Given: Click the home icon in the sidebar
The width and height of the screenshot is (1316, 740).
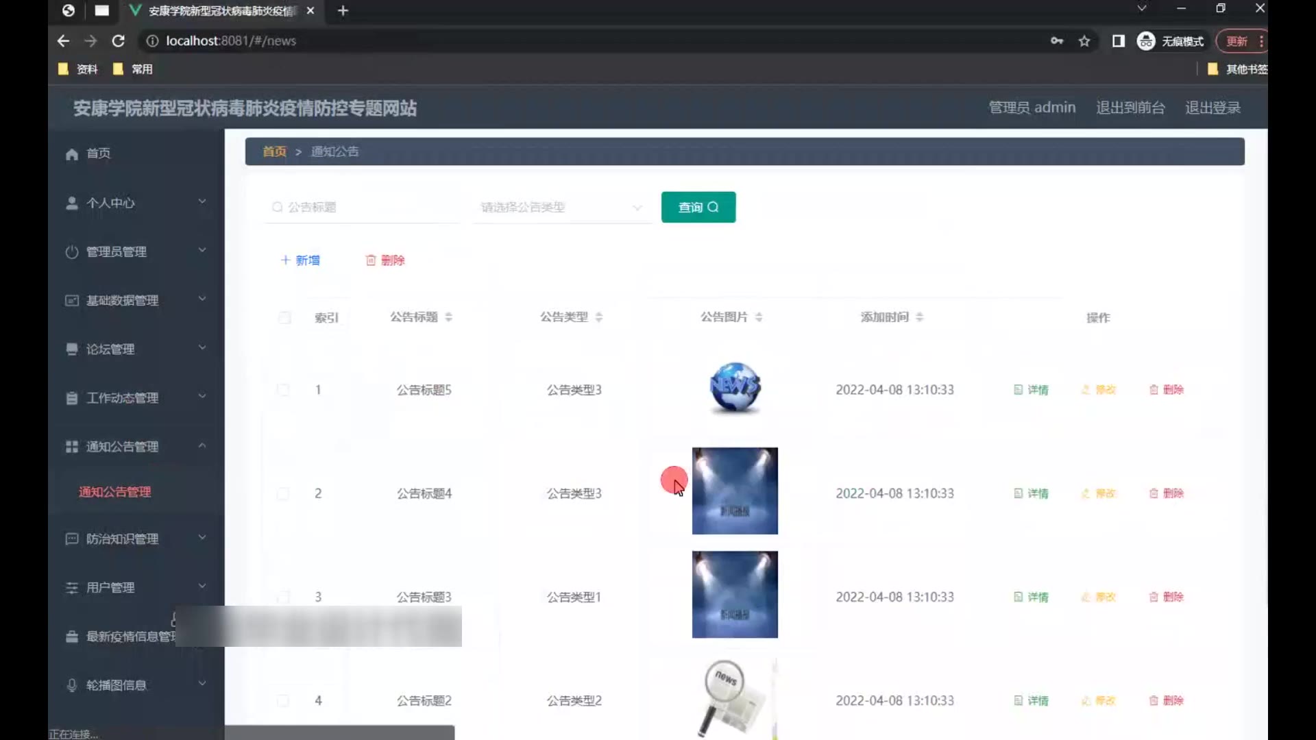Looking at the screenshot, I should (x=72, y=154).
